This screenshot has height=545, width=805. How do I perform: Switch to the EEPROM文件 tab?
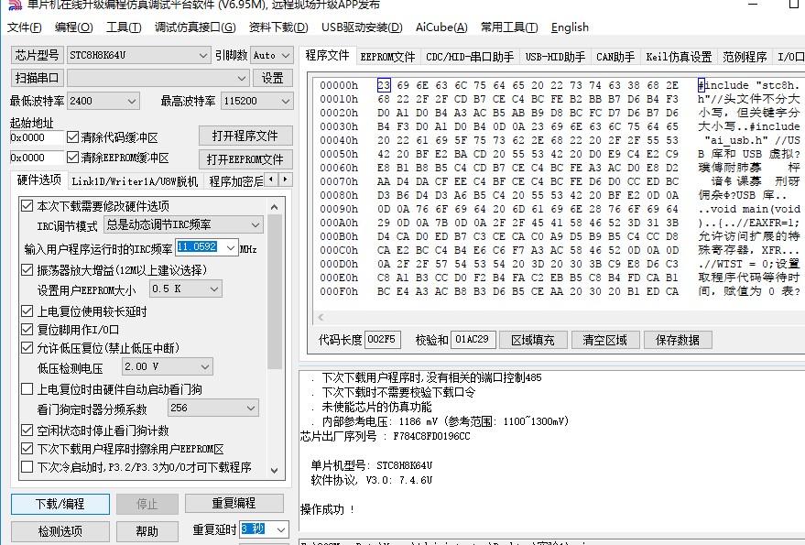coord(387,57)
